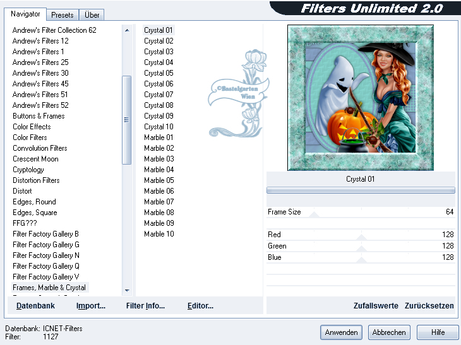Apply the Marble 01 filter entry

pos(159,137)
